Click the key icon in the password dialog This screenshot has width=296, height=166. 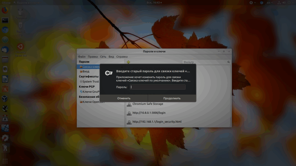pyautogui.click(x=109, y=73)
